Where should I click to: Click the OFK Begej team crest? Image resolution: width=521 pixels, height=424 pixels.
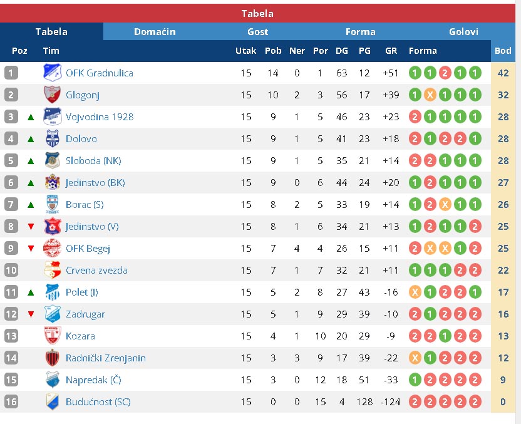tap(53, 248)
